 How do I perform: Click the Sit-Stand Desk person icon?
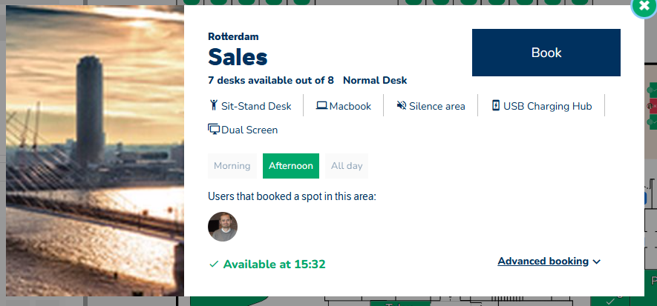213,105
